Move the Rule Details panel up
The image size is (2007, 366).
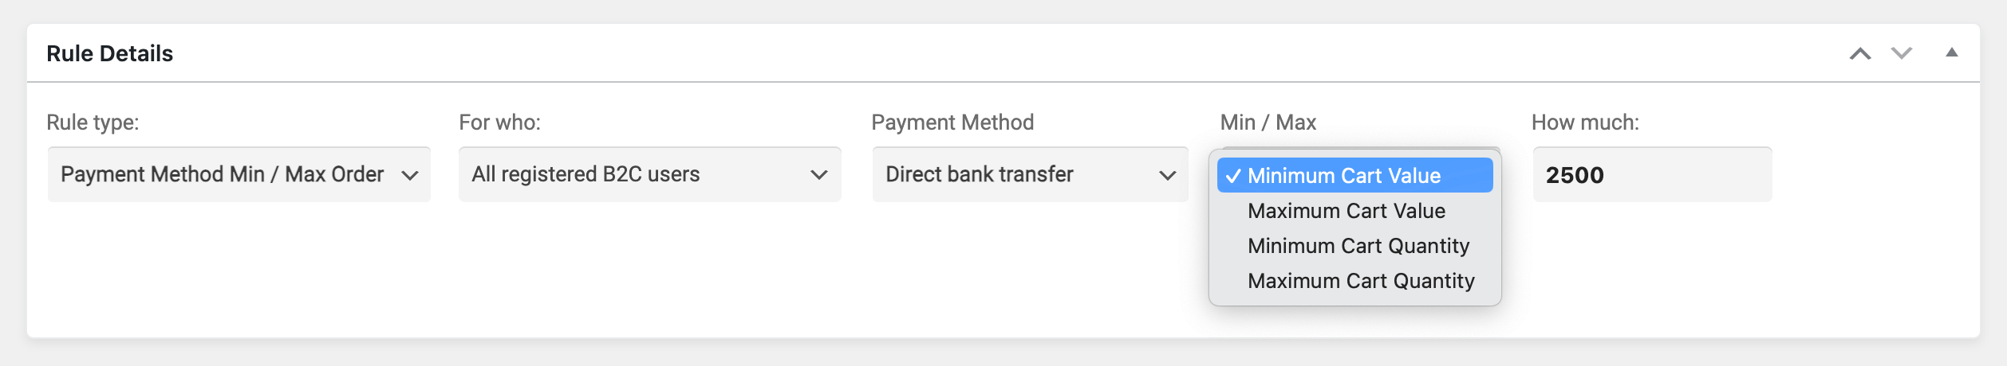(x=1860, y=53)
